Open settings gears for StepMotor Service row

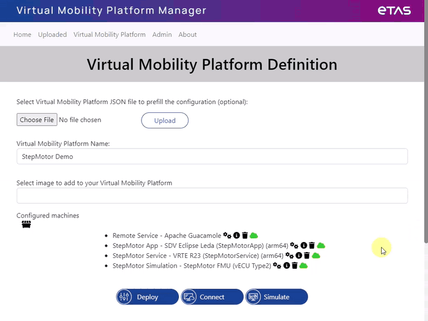coord(289,255)
